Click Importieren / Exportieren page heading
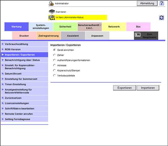Screen dimensions: 168x146 tap(66, 45)
